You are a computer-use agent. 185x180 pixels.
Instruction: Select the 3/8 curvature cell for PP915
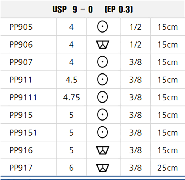pyautogui.click(x=135, y=115)
